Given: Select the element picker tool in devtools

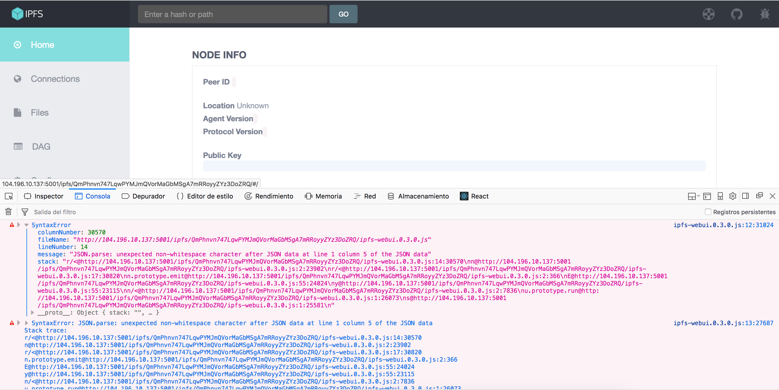Looking at the screenshot, I should tap(9, 196).
